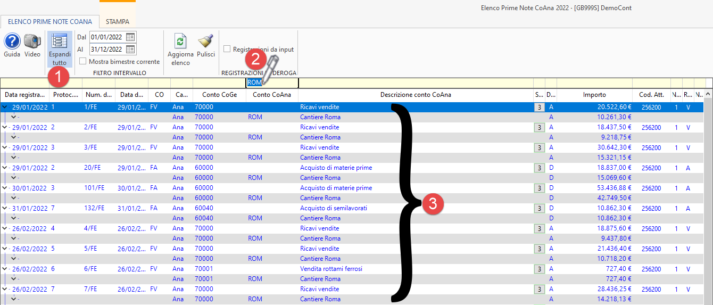Open the Video tutorial camera icon
The image size is (713, 305).
[32, 41]
